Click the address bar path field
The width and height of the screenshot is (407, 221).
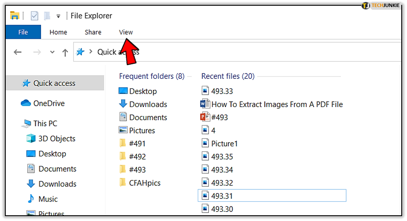(x=237, y=52)
